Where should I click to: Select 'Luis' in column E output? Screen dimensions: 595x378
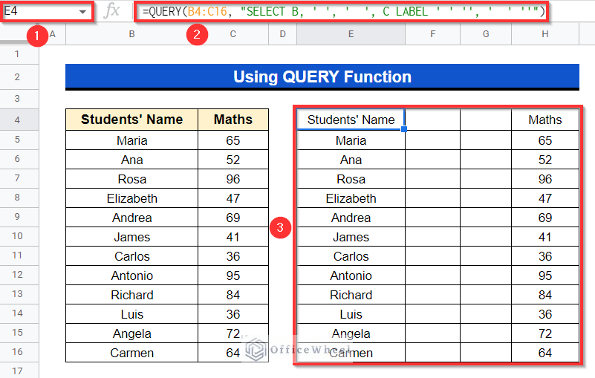(351, 315)
